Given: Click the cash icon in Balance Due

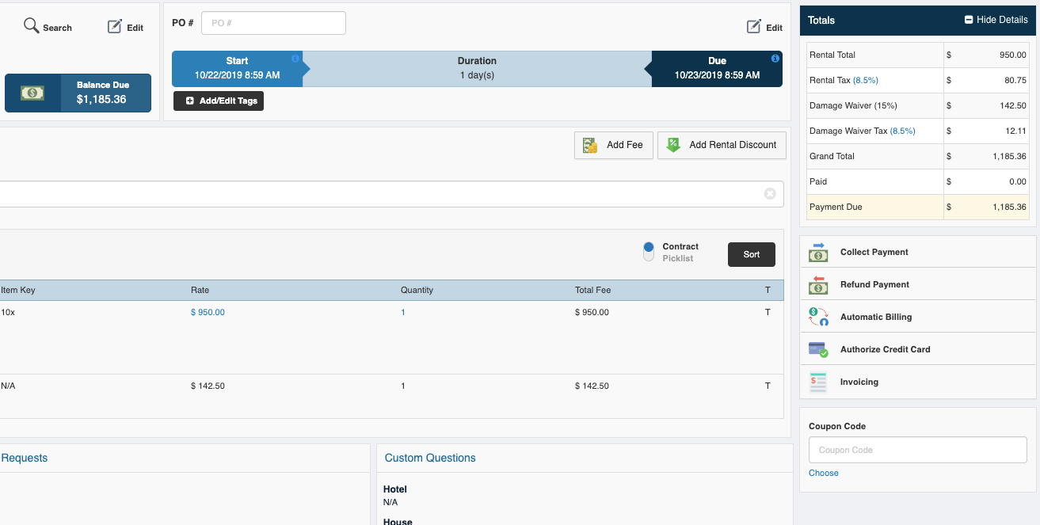Looking at the screenshot, I should 32,93.
